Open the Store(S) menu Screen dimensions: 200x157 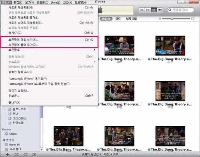point(56,2)
